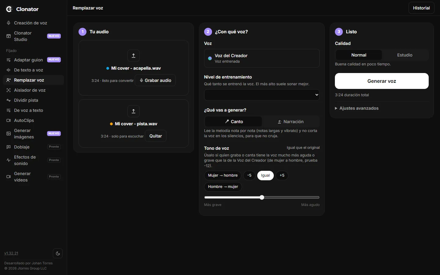Open the AutoClips sidebar item
Viewport: 440px width, 275px height.
(34, 120)
